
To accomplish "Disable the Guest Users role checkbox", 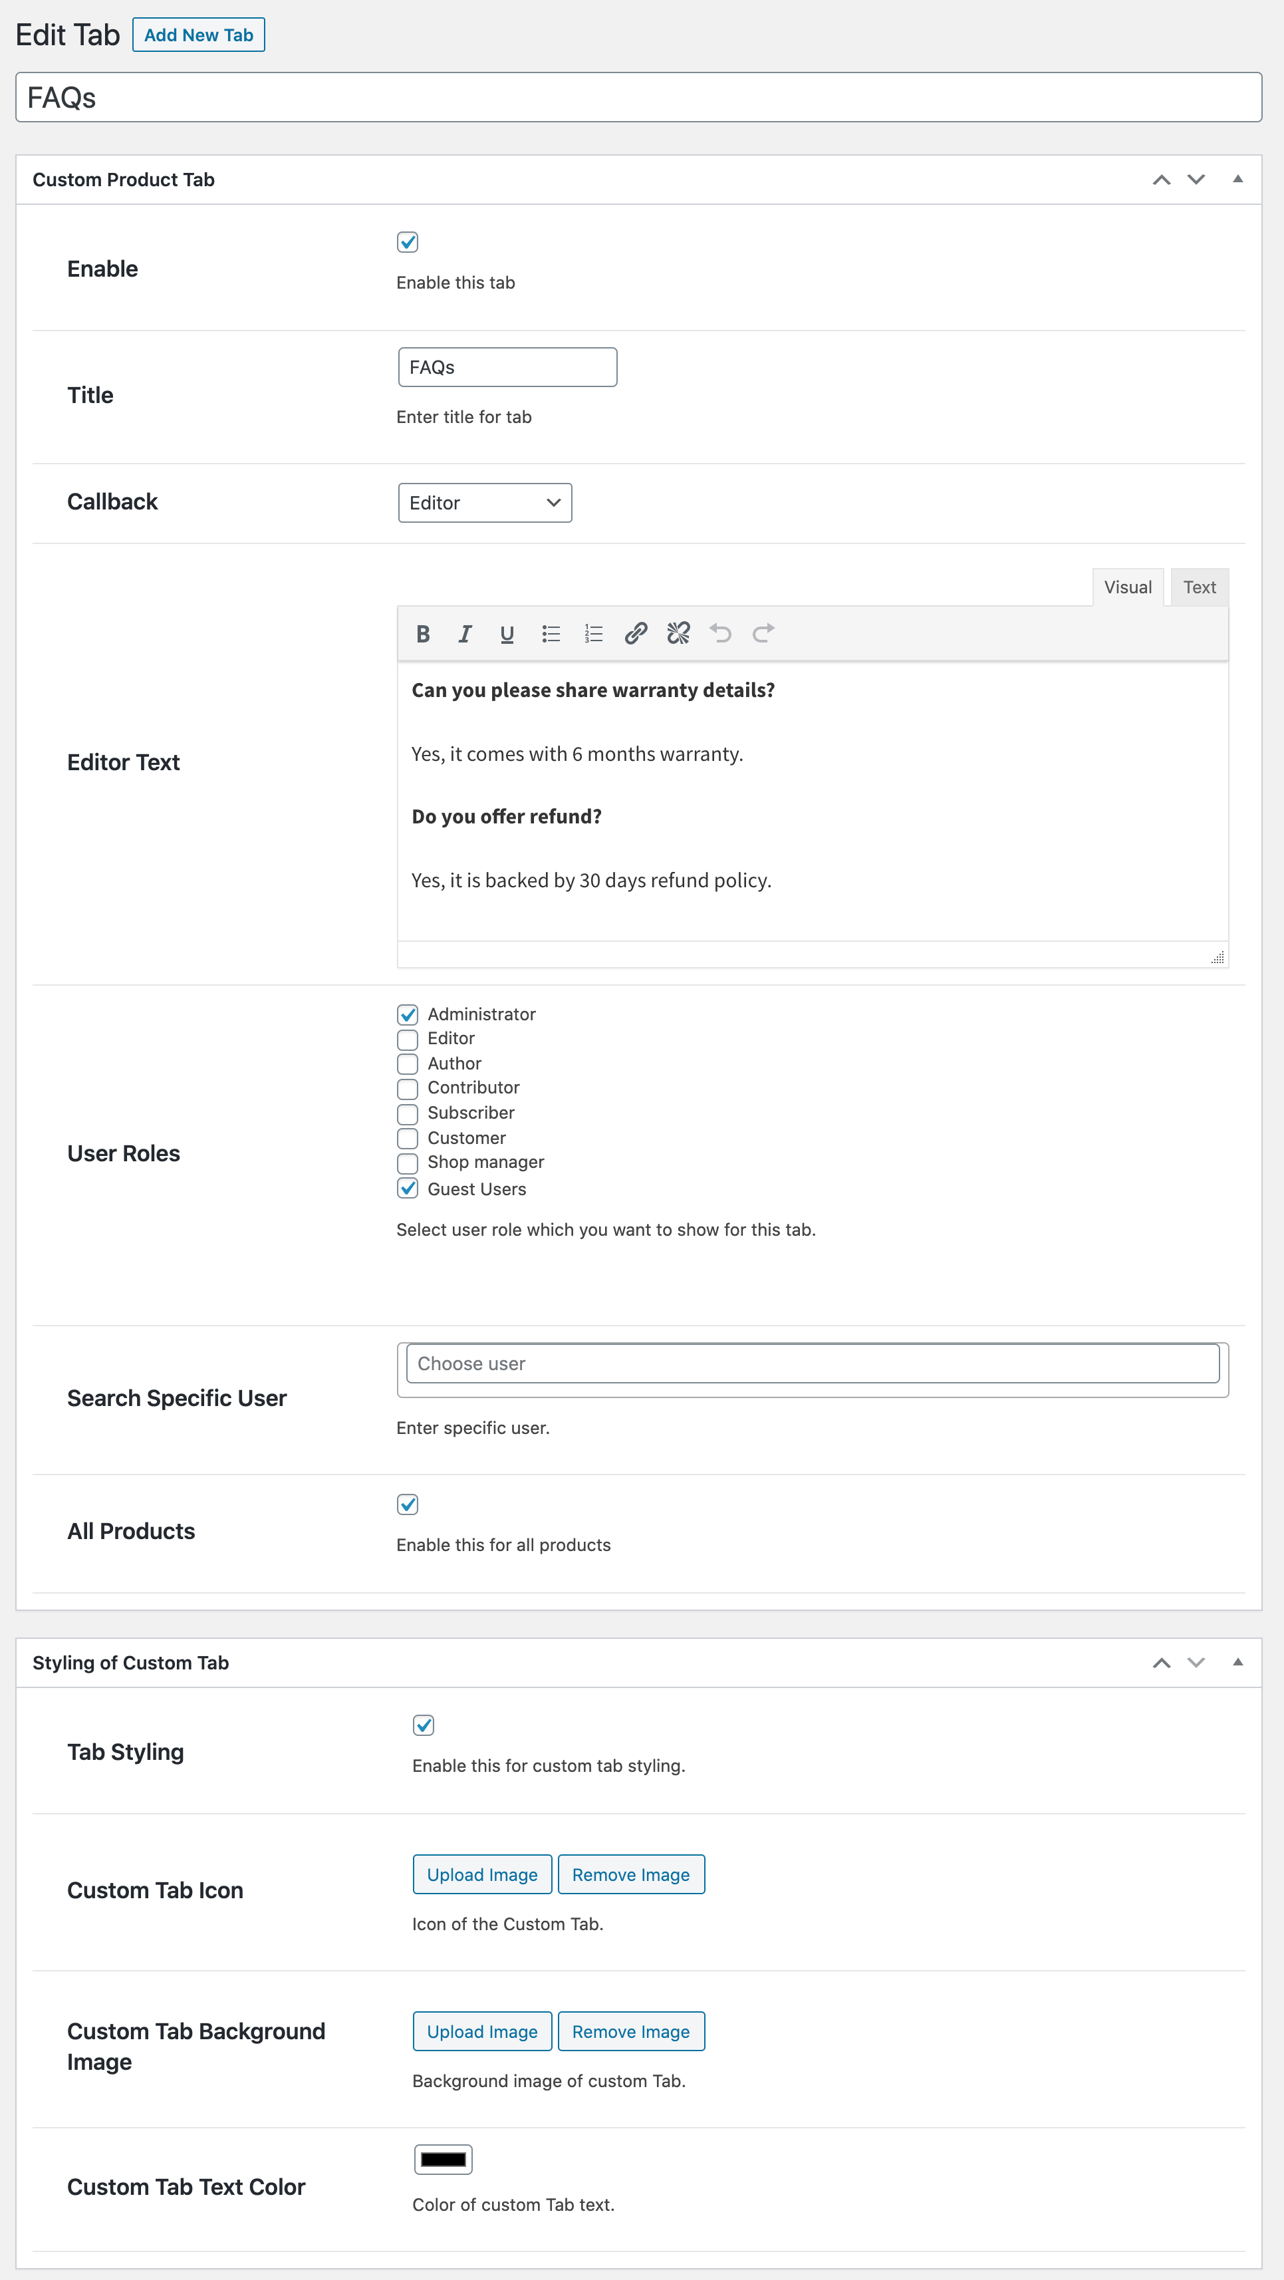I will (x=407, y=1189).
